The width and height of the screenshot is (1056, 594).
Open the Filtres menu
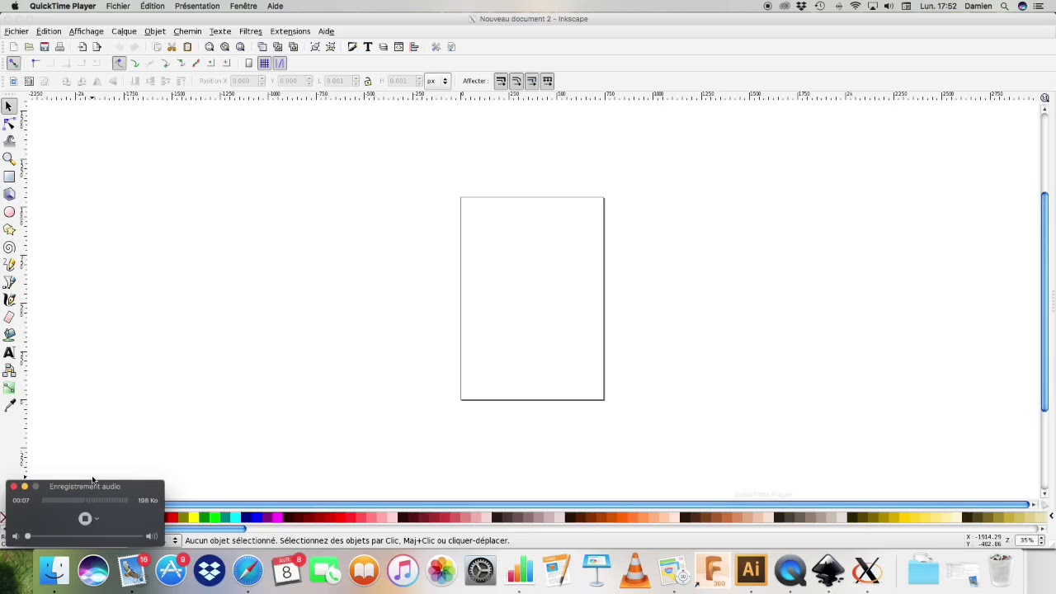(250, 31)
